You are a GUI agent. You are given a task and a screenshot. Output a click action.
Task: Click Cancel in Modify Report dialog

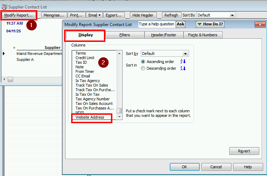216,167
